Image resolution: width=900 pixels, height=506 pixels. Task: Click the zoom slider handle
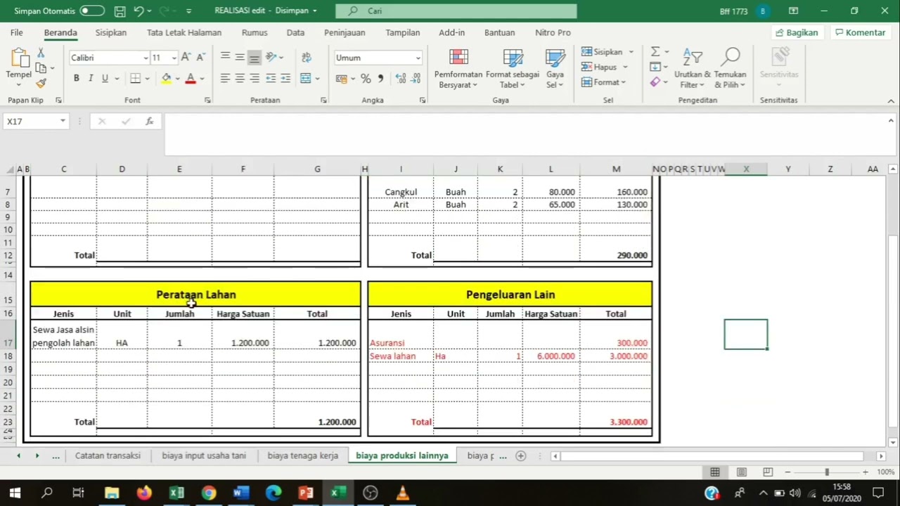pyautogui.click(x=827, y=472)
